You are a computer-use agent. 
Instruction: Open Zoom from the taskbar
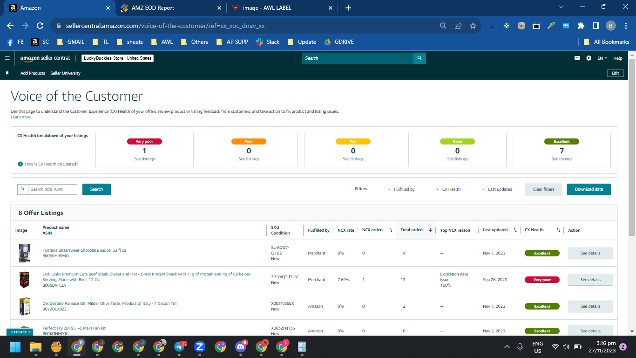tap(200, 347)
